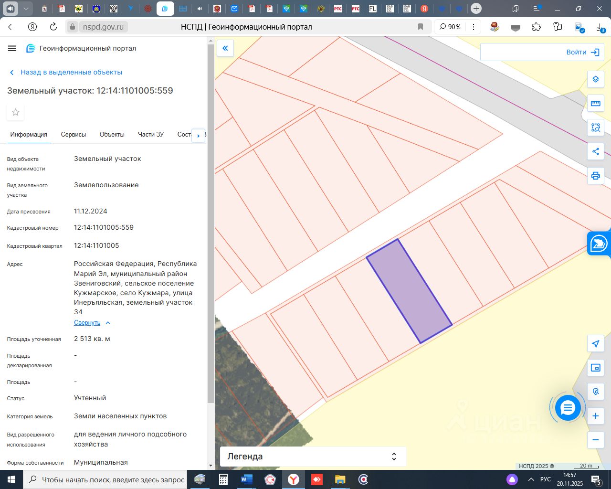
Task: Go back to the previous browser page
Action: click(11, 27)
